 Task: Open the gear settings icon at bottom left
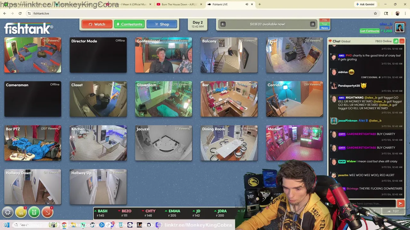point(8,212)
